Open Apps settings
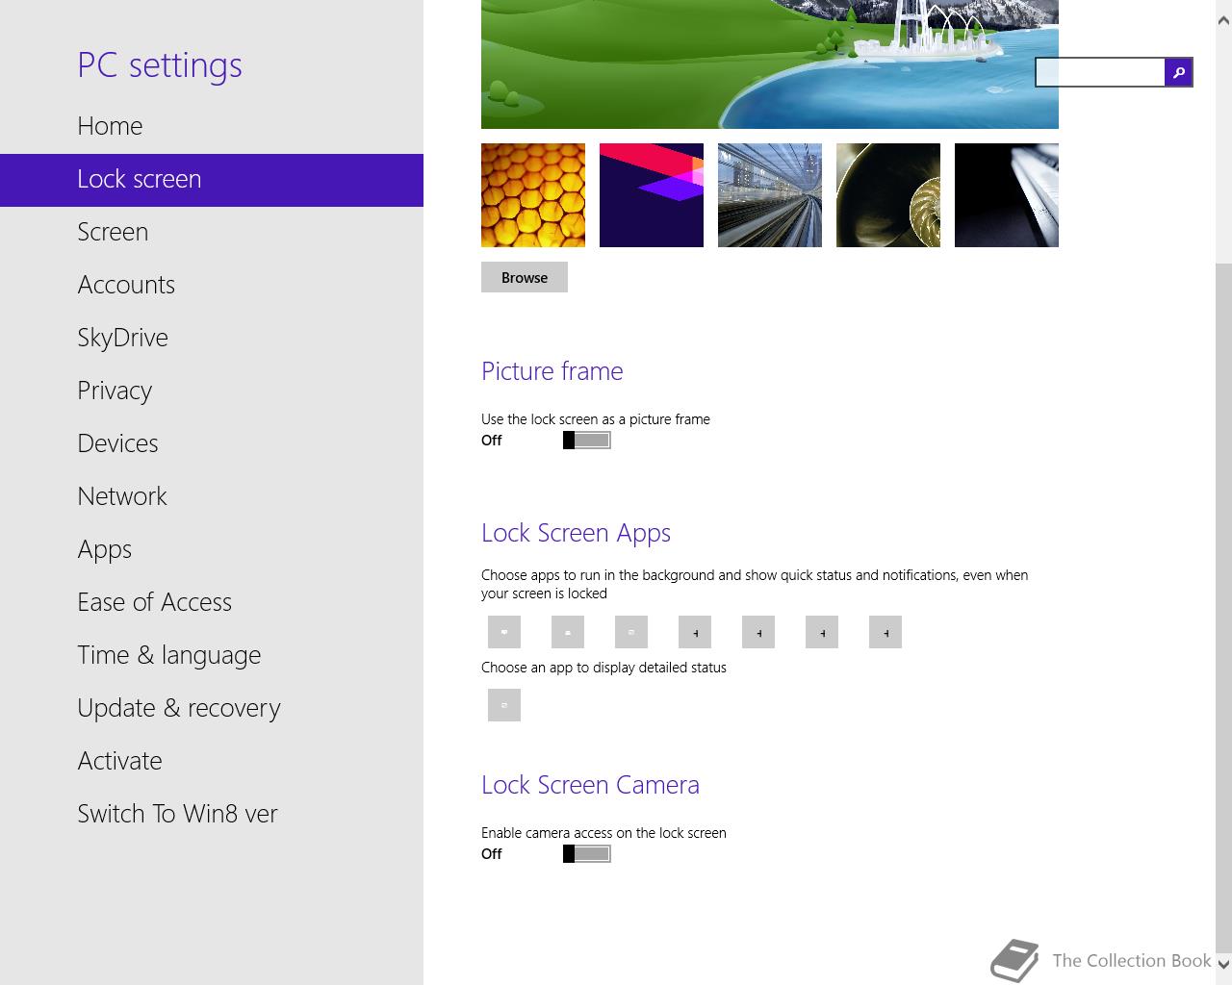This screenshot has width=1232, height=985. [x=212, y=550]
